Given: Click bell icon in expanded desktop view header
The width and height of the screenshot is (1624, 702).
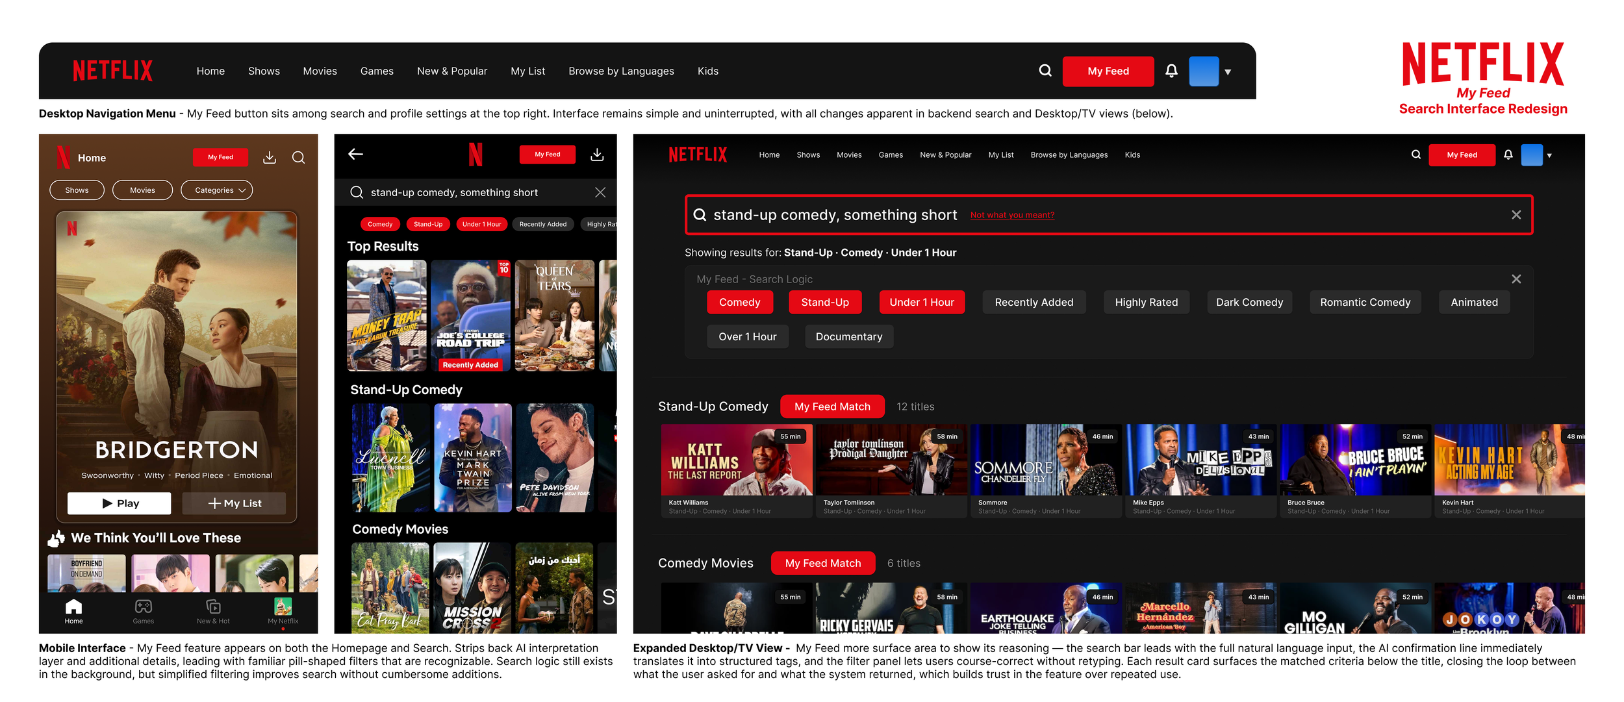Looking at the screenshot, I should tap(1508, 155).
